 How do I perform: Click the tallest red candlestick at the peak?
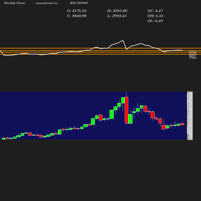tap(126, 110)
